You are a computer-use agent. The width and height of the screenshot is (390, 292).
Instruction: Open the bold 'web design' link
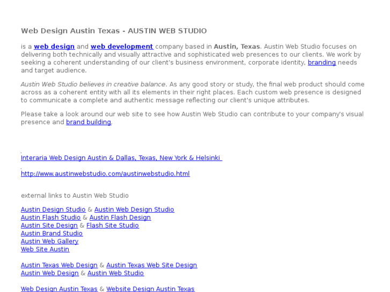pyautogui.click(x=54, y=47)
